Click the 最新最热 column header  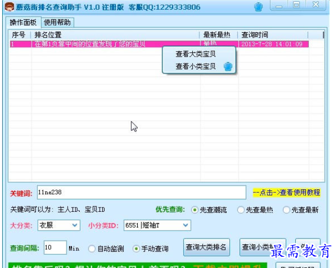click(219, 35)
